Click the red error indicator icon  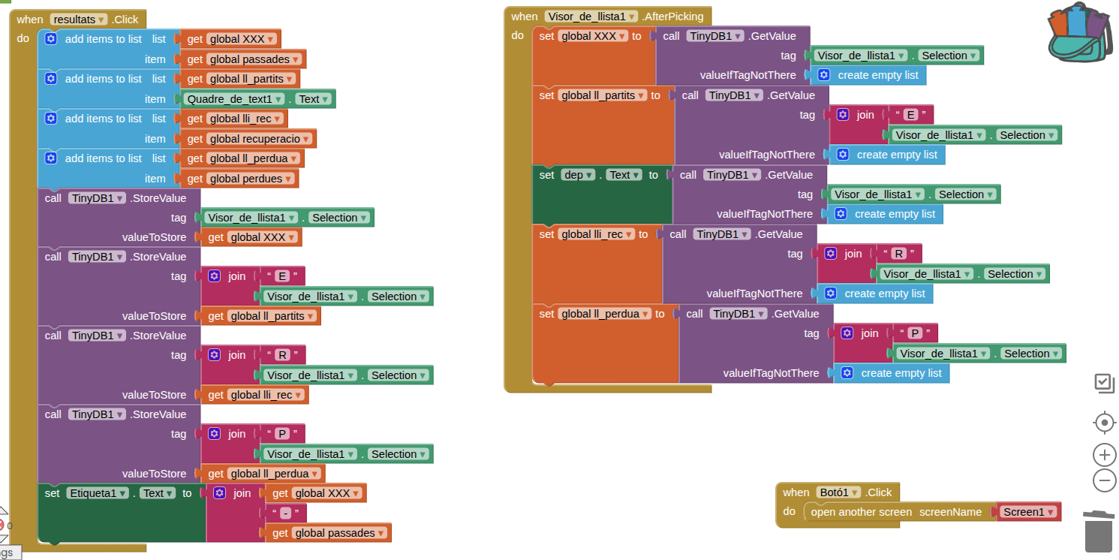(x=2, y=525)
